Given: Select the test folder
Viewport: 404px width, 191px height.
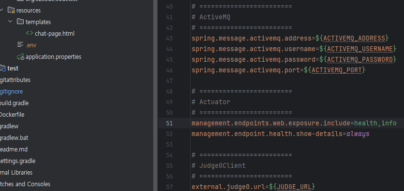Looking at the screenshot, I should (13, 68).
